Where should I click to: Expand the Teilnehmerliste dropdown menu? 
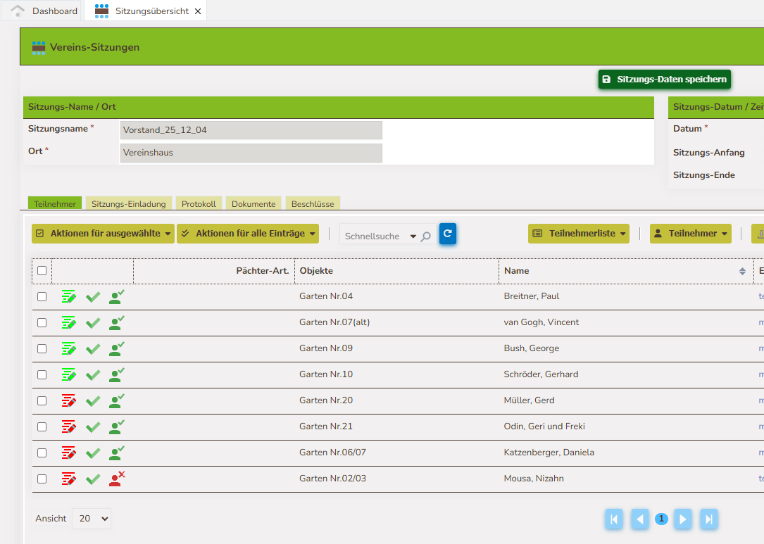click(578, 234)
